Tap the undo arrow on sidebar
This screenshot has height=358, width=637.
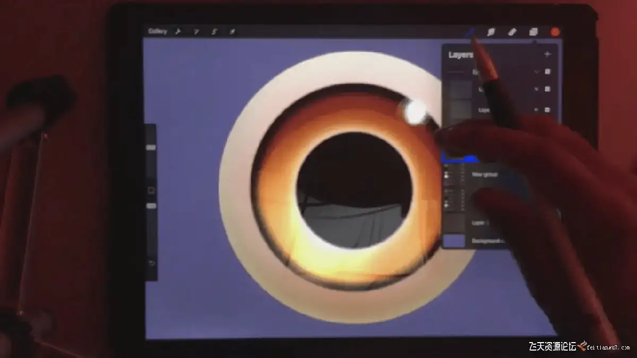tap(151, 264)
